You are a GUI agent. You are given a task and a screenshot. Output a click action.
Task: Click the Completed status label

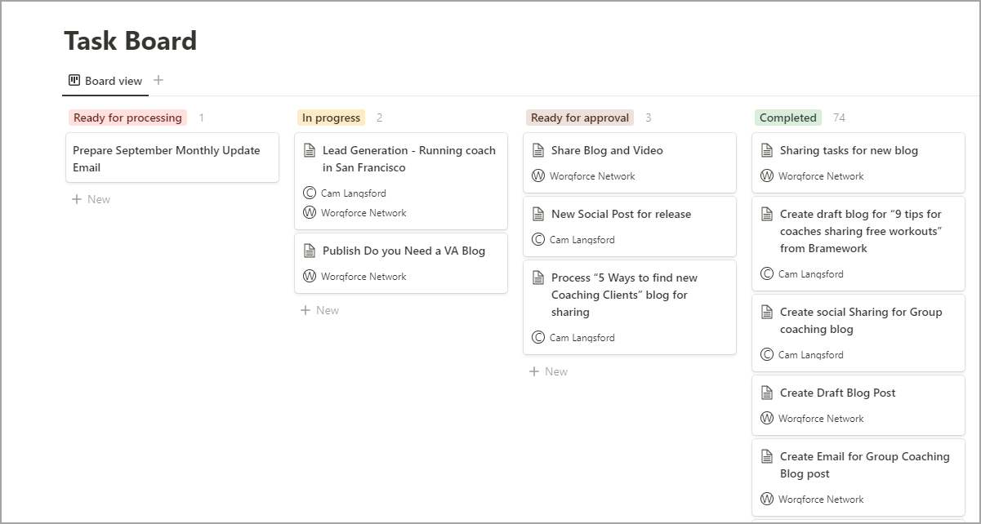pos(787,118)
